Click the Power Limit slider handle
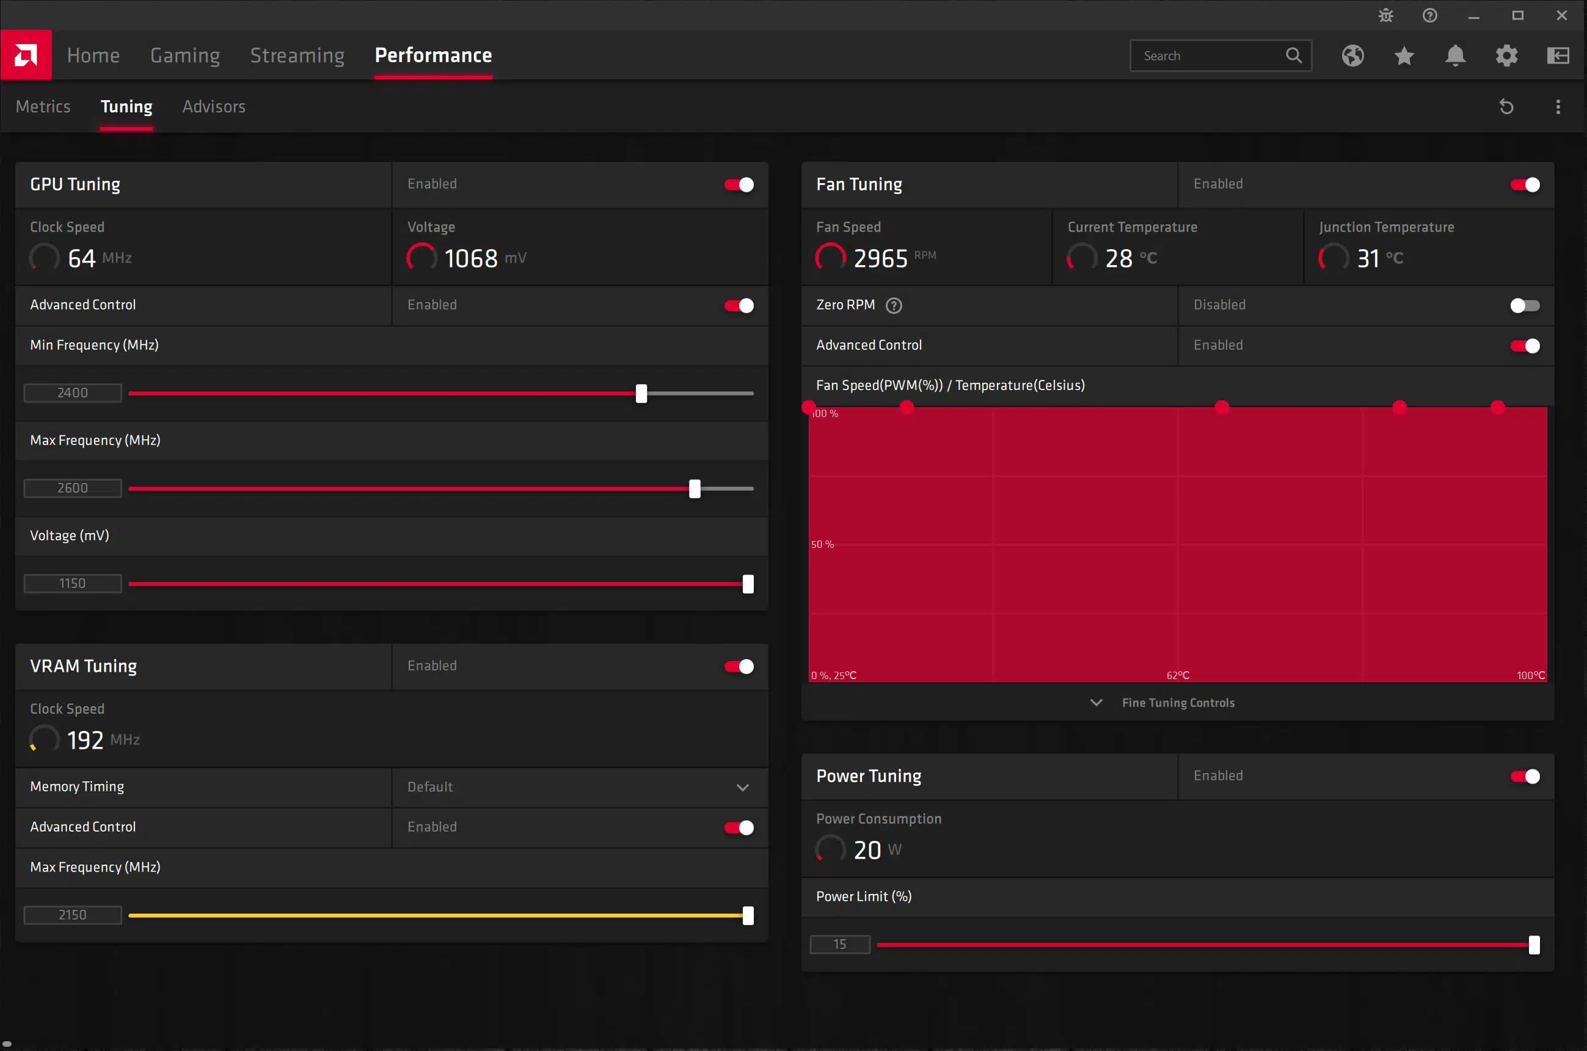 pos(1534,944)
